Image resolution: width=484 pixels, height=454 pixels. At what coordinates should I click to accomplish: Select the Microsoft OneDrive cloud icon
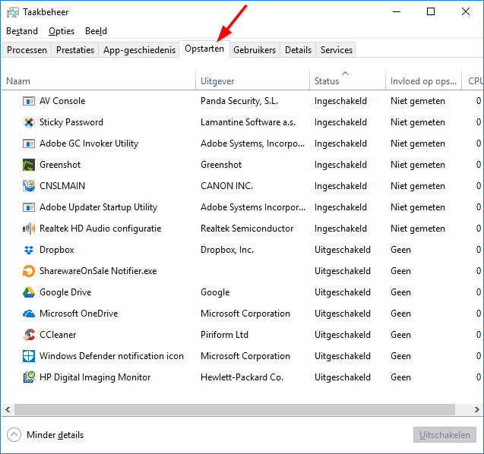pyautogui.click(x=29, y=314)
